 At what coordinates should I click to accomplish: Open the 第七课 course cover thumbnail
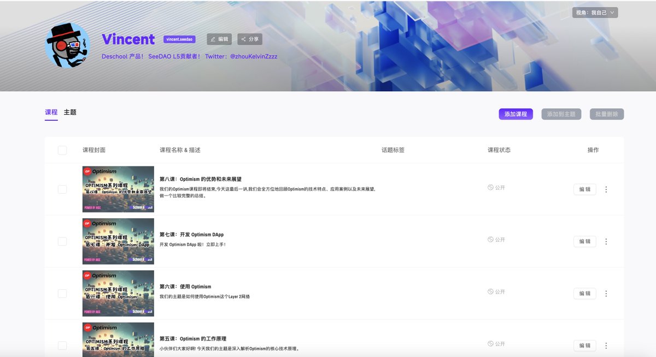tap(118, 241)
